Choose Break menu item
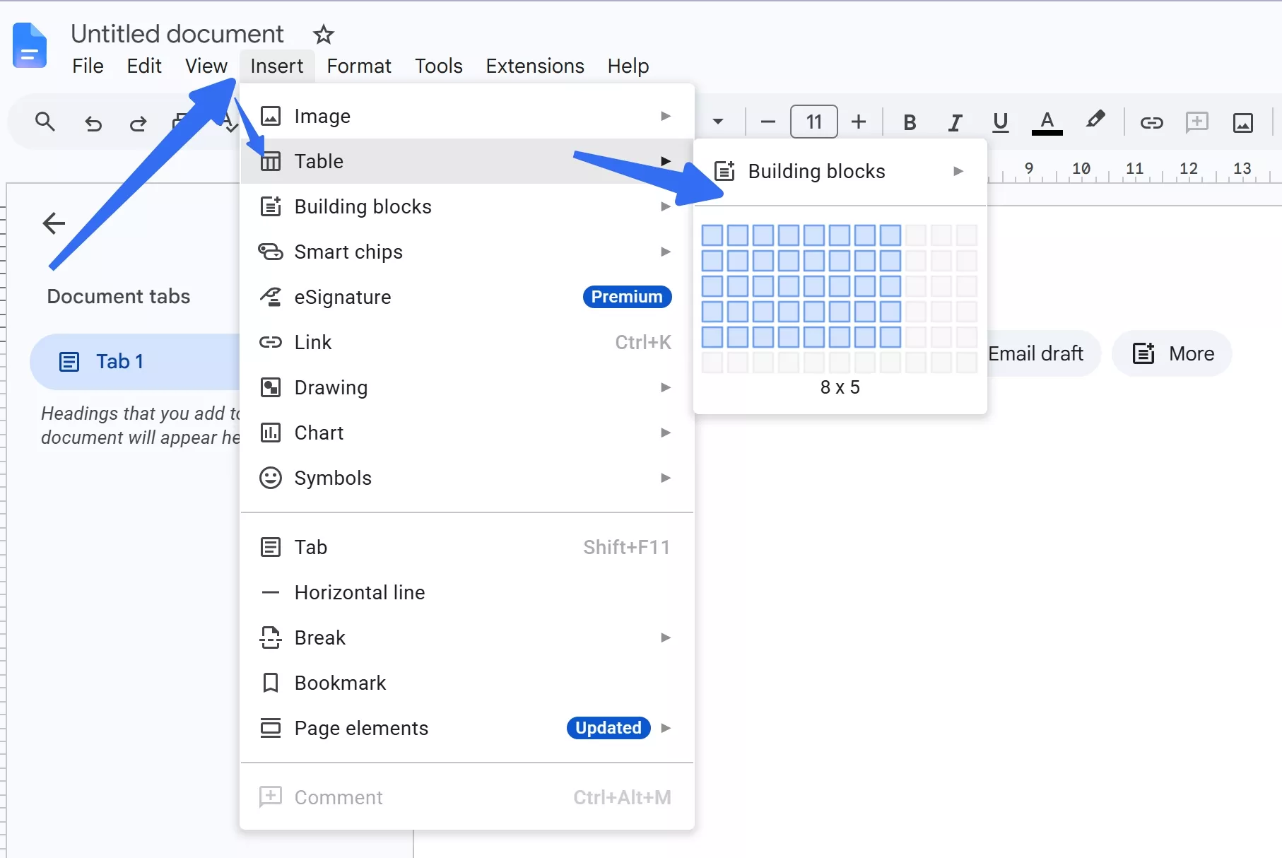The image size is (1282, 858). point(466,637)
